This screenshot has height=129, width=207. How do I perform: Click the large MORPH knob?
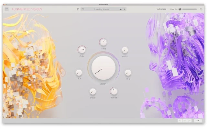[103, 68]
